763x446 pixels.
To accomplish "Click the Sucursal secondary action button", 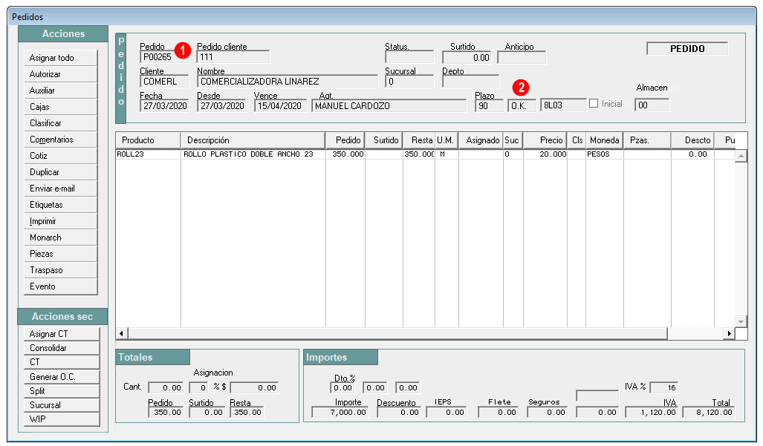I will pyautogui.click(x=62, y=404).
